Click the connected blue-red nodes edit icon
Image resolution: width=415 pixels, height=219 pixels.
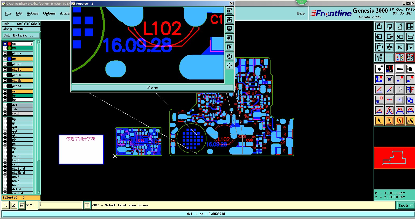(379, 79)
